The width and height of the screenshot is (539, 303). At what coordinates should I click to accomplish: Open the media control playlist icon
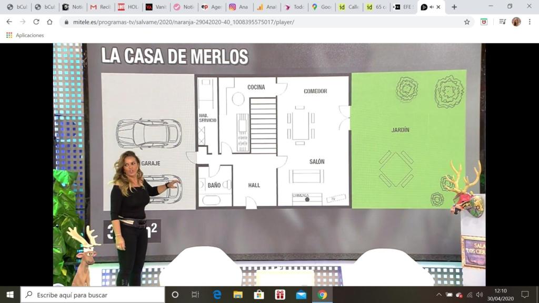[502, 22]
